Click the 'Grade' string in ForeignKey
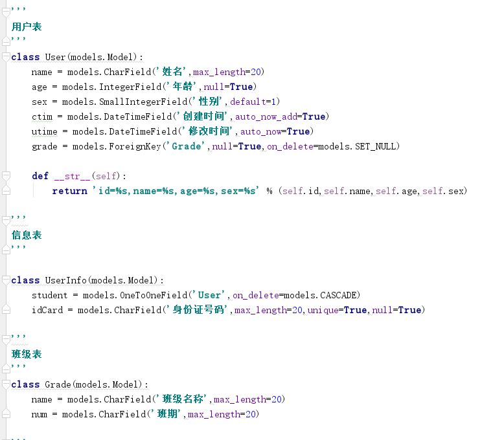Screen dimensions: 482x440 [x=186, y=146]
